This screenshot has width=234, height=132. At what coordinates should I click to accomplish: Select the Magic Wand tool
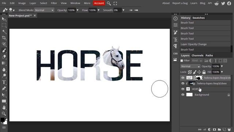[x=4, y=32]
